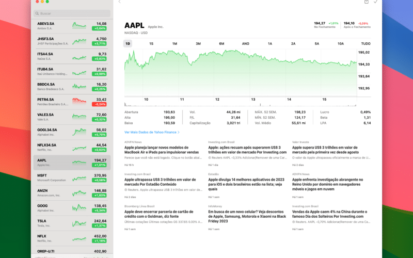Toggle the +1,01% badge in AAPL row
The image size is (413, 258).
tap(99, 165)
